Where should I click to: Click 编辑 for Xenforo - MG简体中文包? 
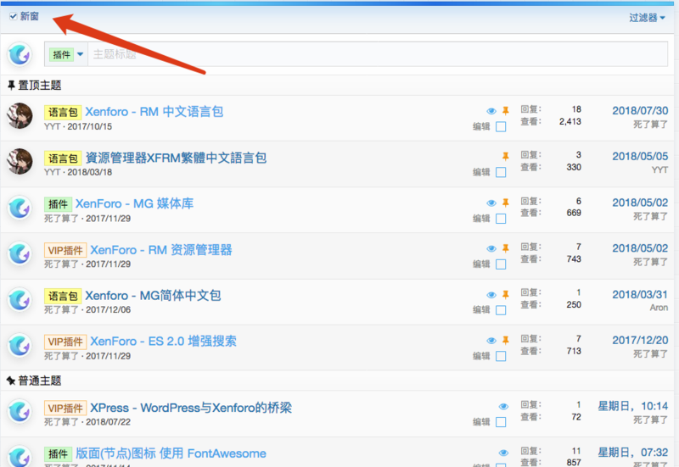tap(481, 310)
